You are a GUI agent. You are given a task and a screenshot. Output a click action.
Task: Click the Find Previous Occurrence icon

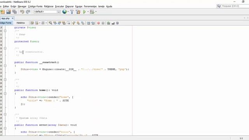coord(55,23)
